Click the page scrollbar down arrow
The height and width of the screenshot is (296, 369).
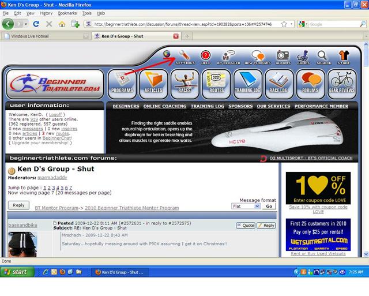coord(366,254)
